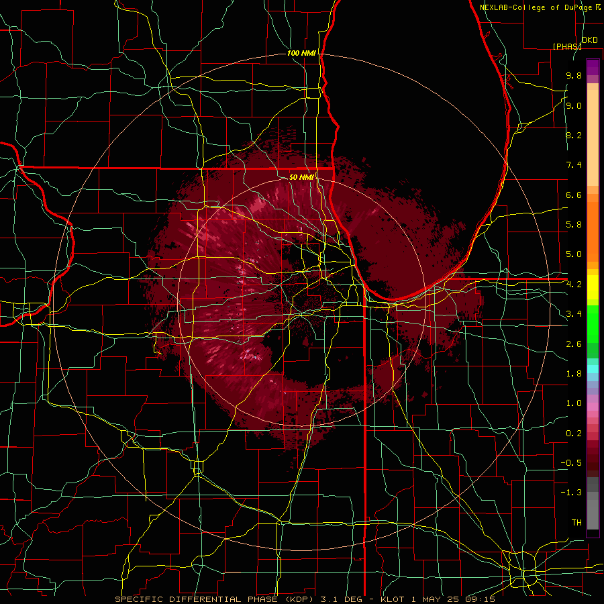Select the 8.2 legend value

tap(574, 135)
